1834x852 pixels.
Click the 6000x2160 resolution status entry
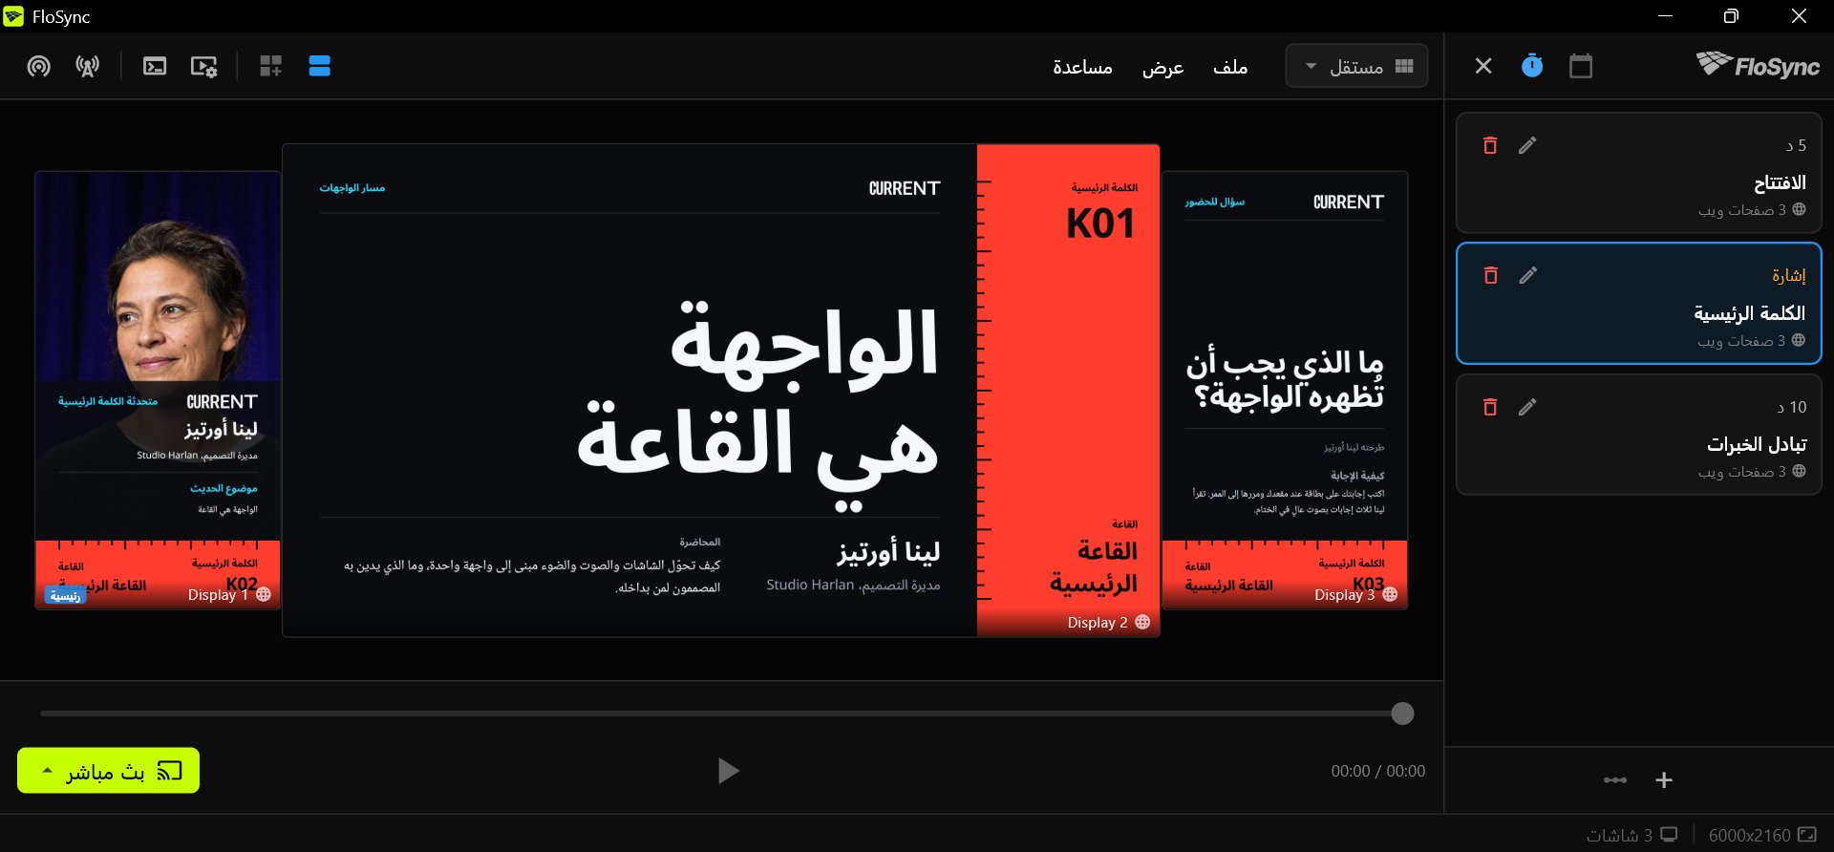(1762, 835)
